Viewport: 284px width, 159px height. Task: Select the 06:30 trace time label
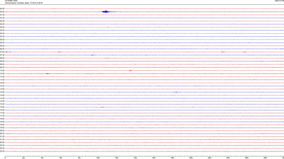point(2,49)
